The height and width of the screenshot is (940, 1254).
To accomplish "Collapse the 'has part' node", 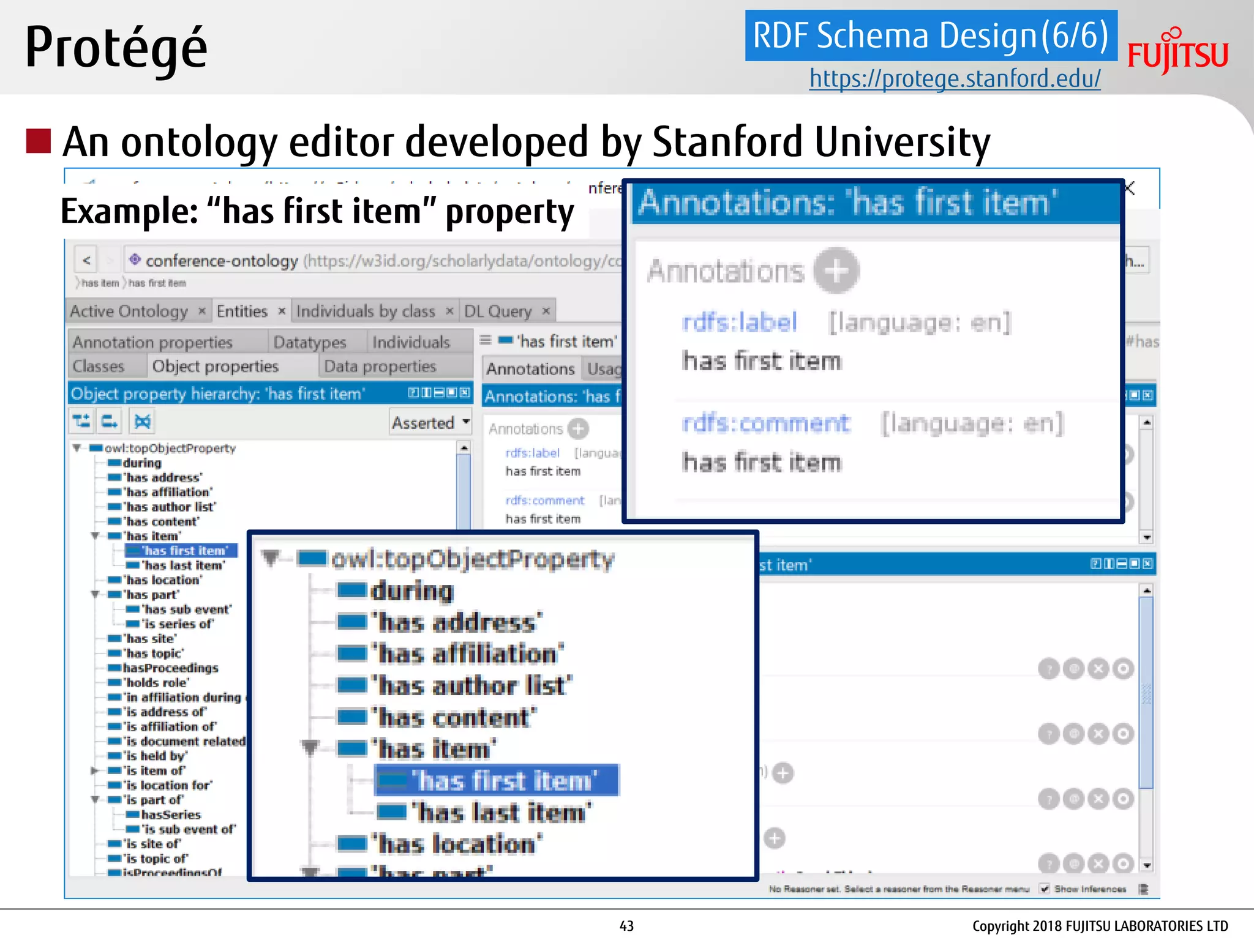I will point(96,594).
